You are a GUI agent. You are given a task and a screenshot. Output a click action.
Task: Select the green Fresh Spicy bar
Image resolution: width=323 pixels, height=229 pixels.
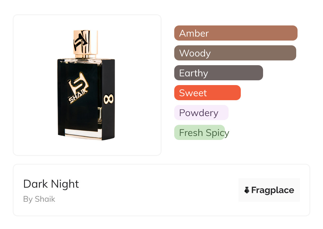199,133
